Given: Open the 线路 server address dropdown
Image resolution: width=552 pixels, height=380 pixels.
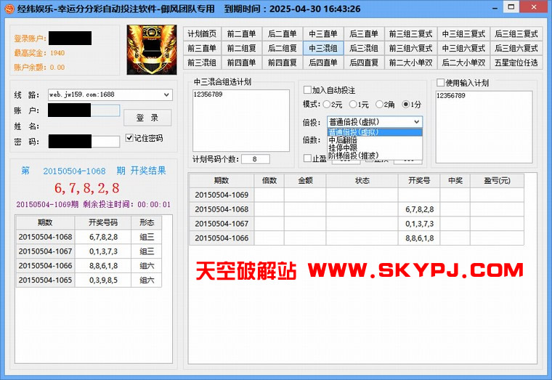Looking at the screenshot, I should 167,95.
